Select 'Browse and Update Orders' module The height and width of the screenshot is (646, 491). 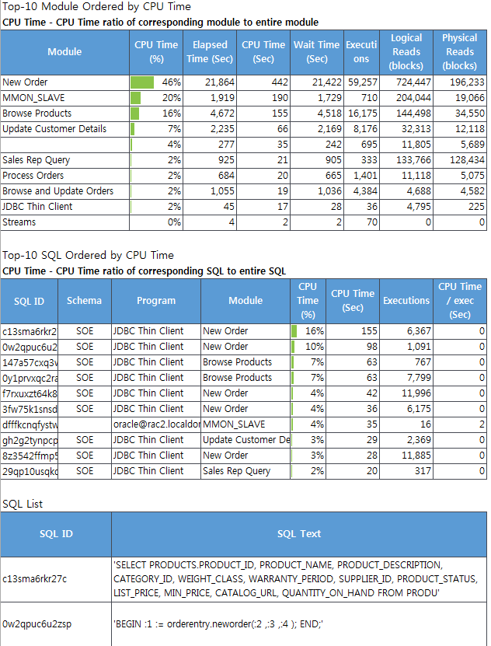pyautogui.click(x=57, y=191)
